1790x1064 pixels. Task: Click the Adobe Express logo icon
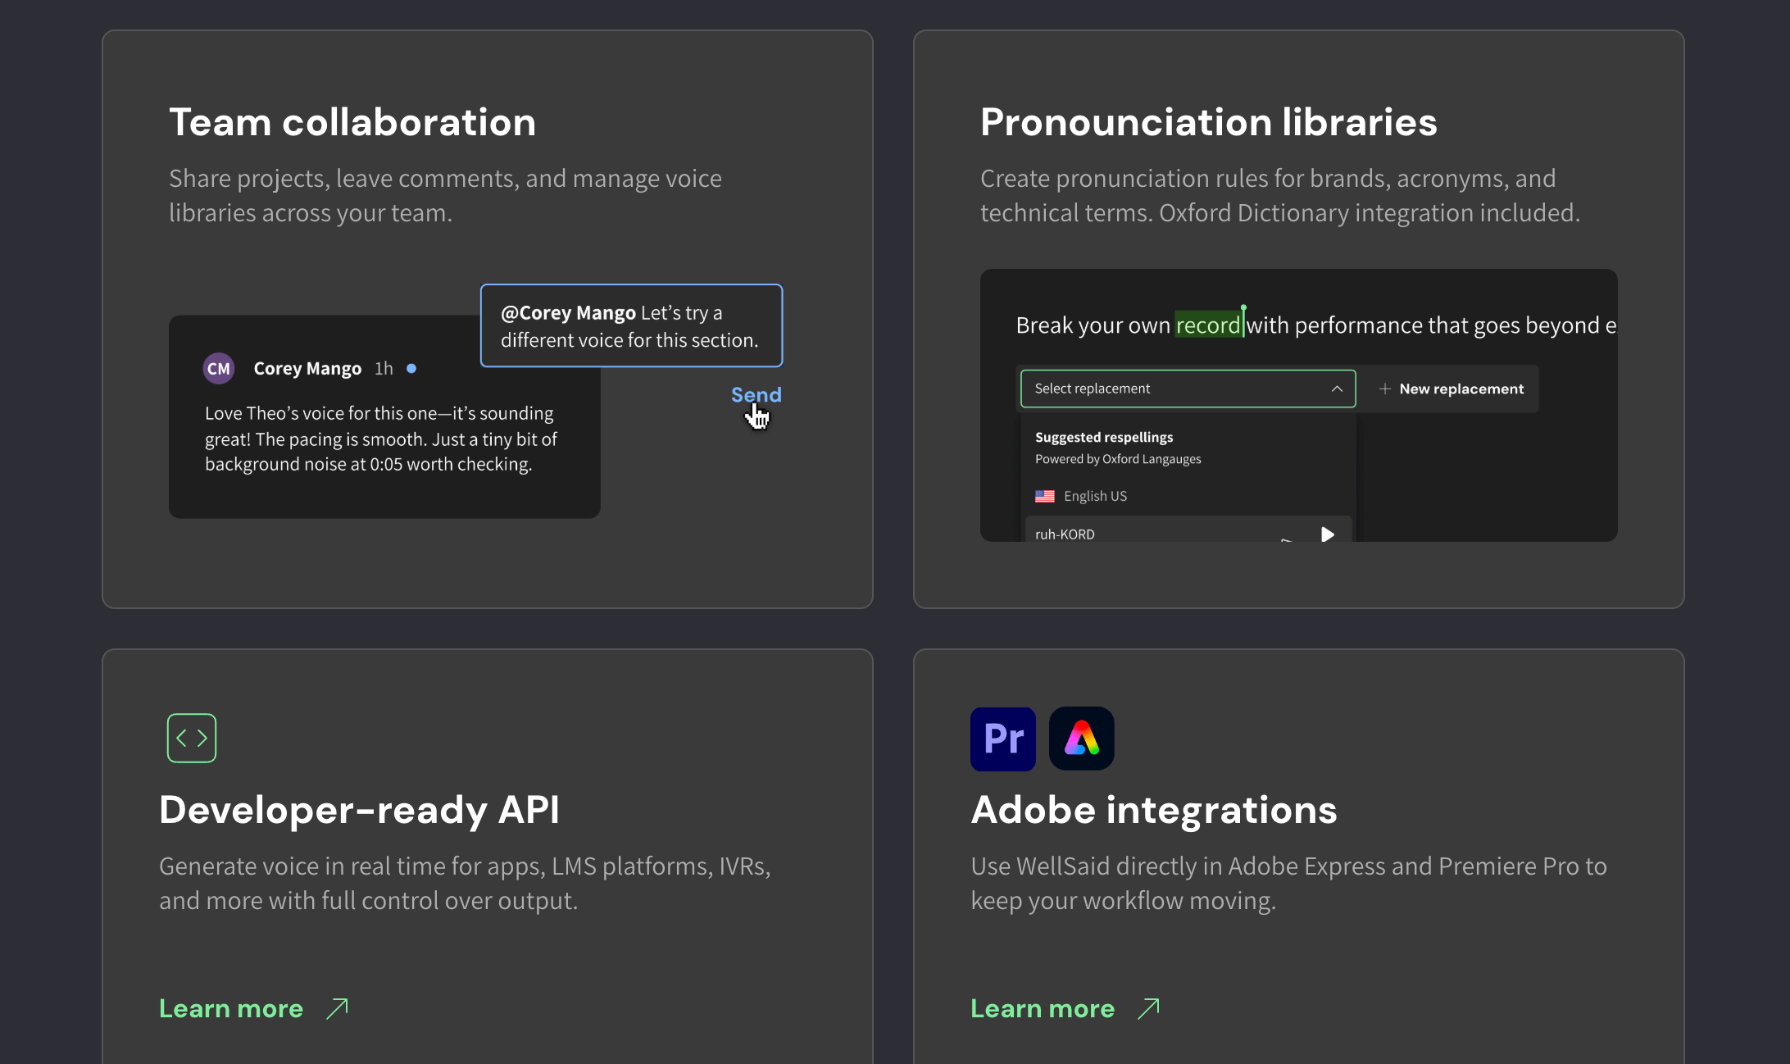click(1081, 739)
